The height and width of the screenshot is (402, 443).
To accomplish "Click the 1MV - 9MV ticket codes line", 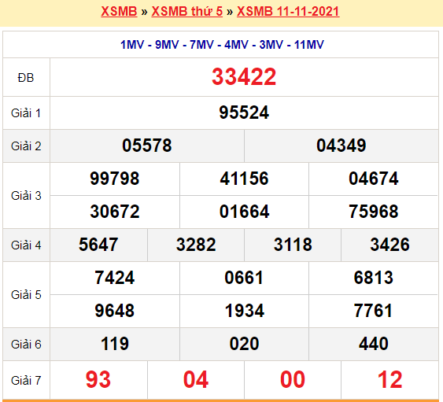I will pos(222,45).
